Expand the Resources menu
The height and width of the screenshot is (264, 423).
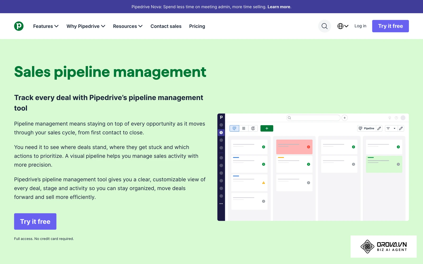(128, 26)
